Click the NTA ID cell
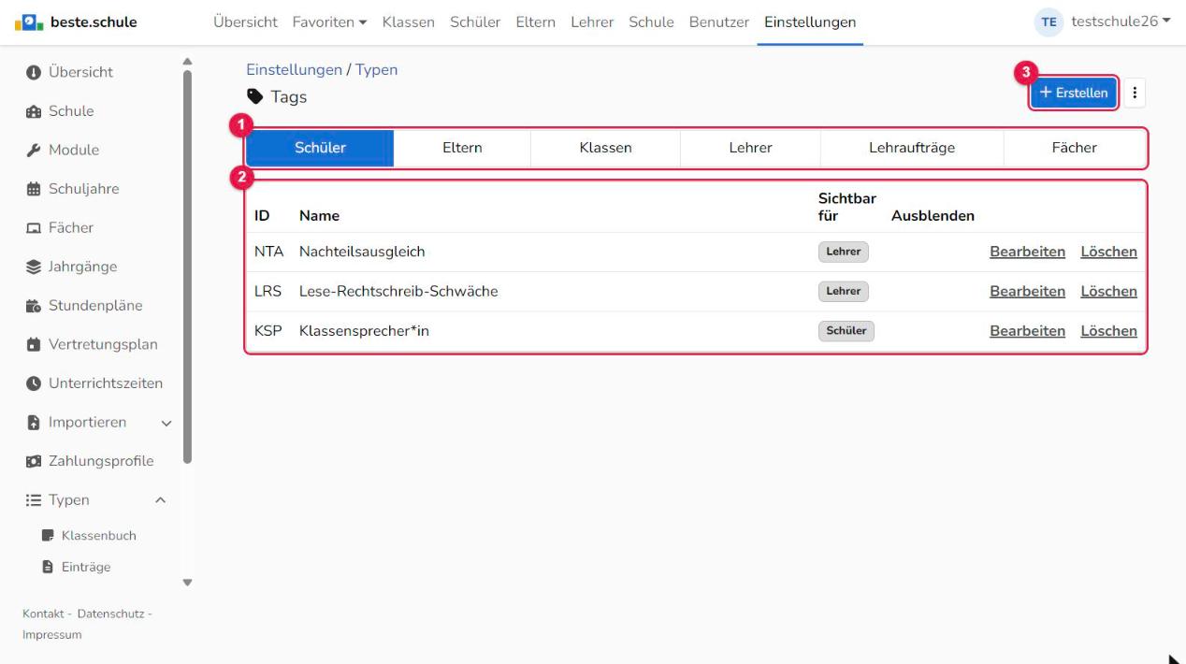The image size is (1186, 664). click(268, 252)
